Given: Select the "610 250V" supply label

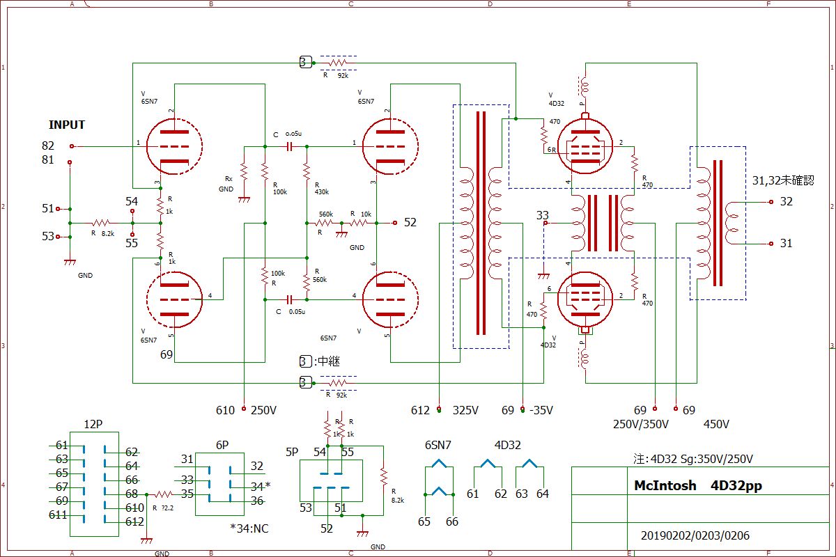Looking at the screenshot, I should pyautogui.click(x=247, y=411).
